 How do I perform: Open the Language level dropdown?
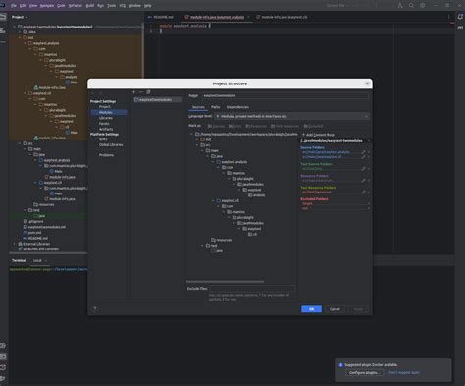pyautogui.click(x=291, y=116)
